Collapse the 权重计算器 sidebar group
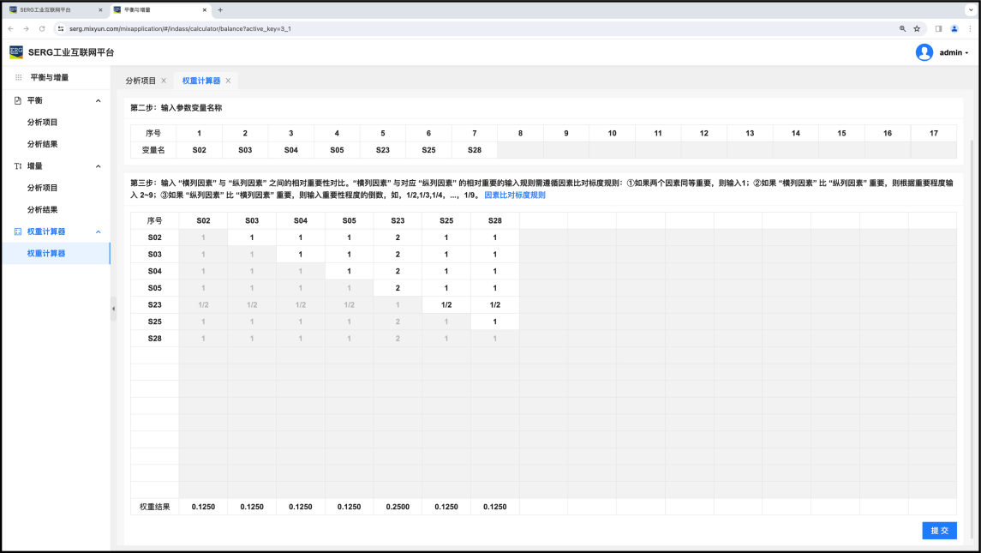The height and width of the screenshot is (553, 981). pyautogui.click(x=98, y=231)
